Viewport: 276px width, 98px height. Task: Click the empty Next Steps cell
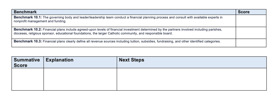click(192, 79)
